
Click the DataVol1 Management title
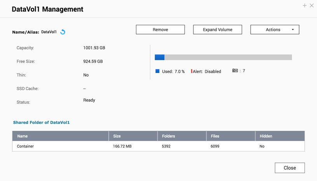(x=47, y=9)
